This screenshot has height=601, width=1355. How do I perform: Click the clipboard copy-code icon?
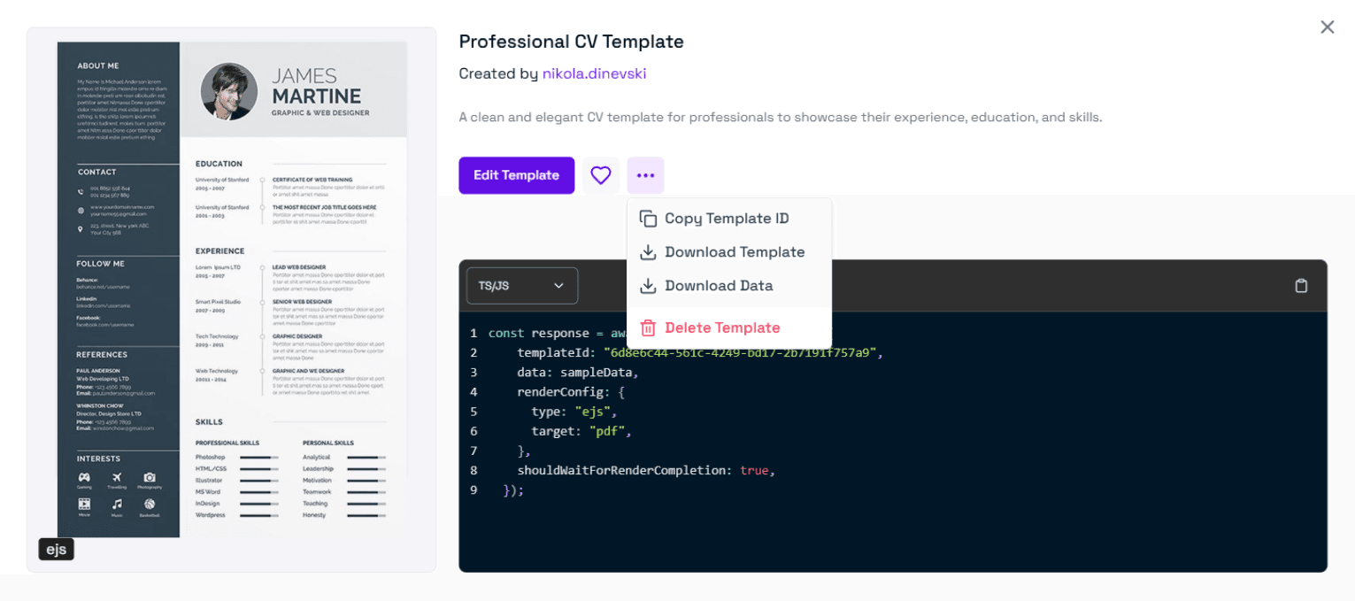(x=1300, y=286)
